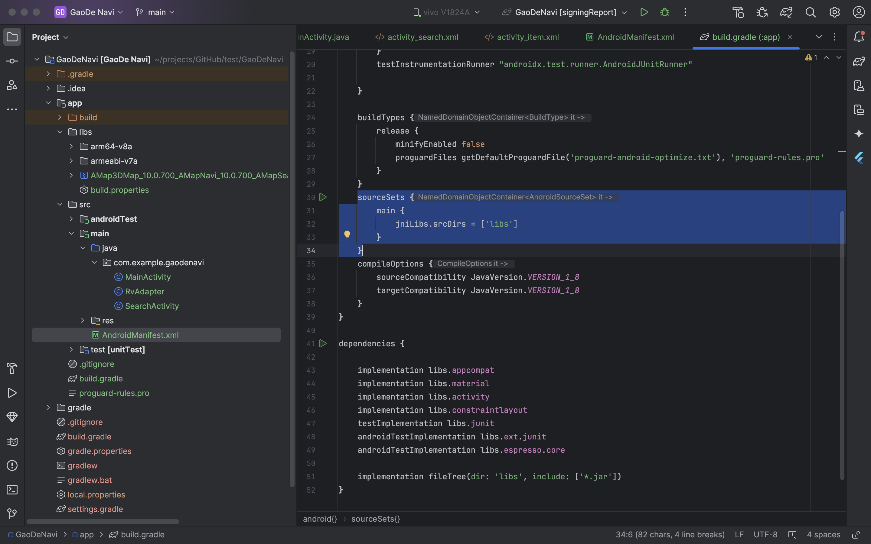
Task: Open the run configuration dropdown
Action: click(565, 12)
